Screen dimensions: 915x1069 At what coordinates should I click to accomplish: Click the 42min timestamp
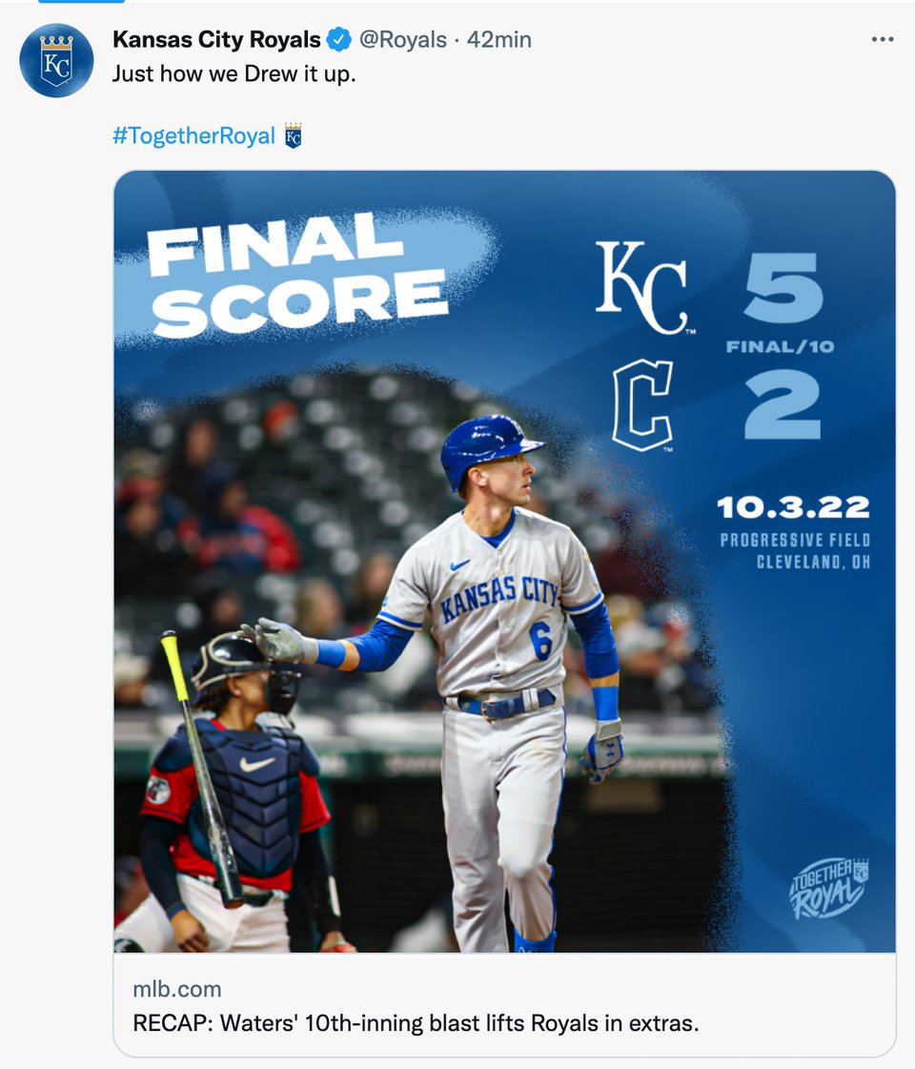click(498, 39)
